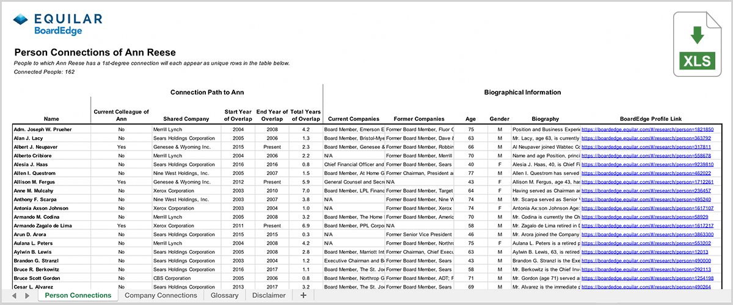733x305 pixels.
Task: Open profile link ending person=462022
Action: (x=646, y=173)
